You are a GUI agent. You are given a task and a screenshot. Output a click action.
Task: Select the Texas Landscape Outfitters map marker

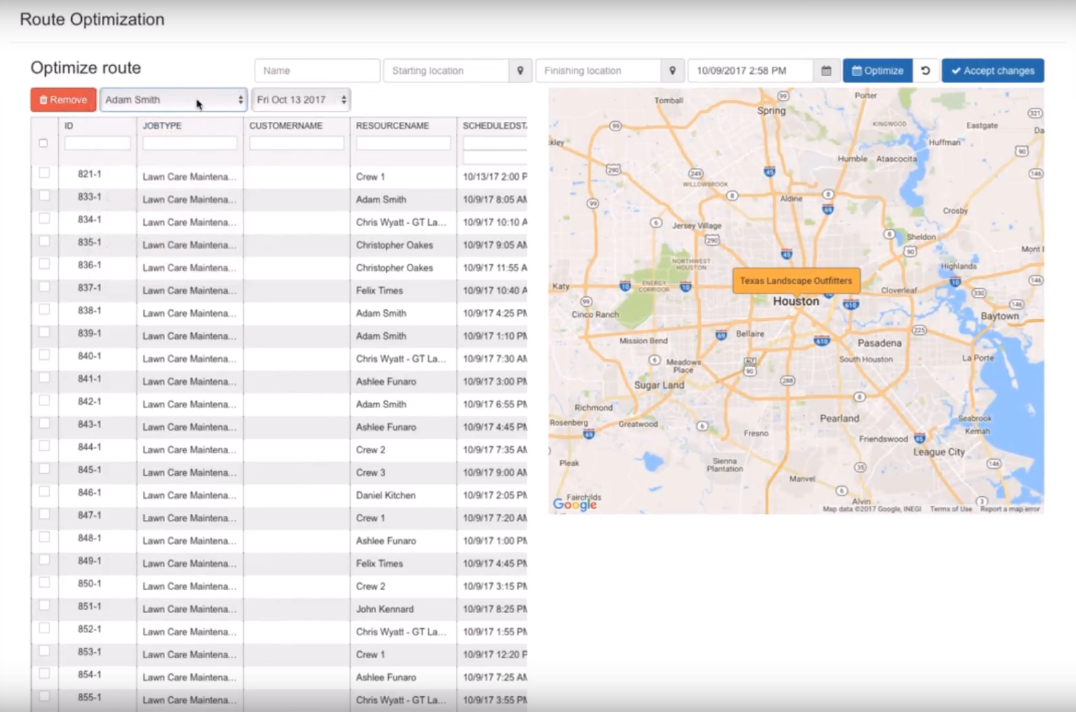click(x=796, y=280)
